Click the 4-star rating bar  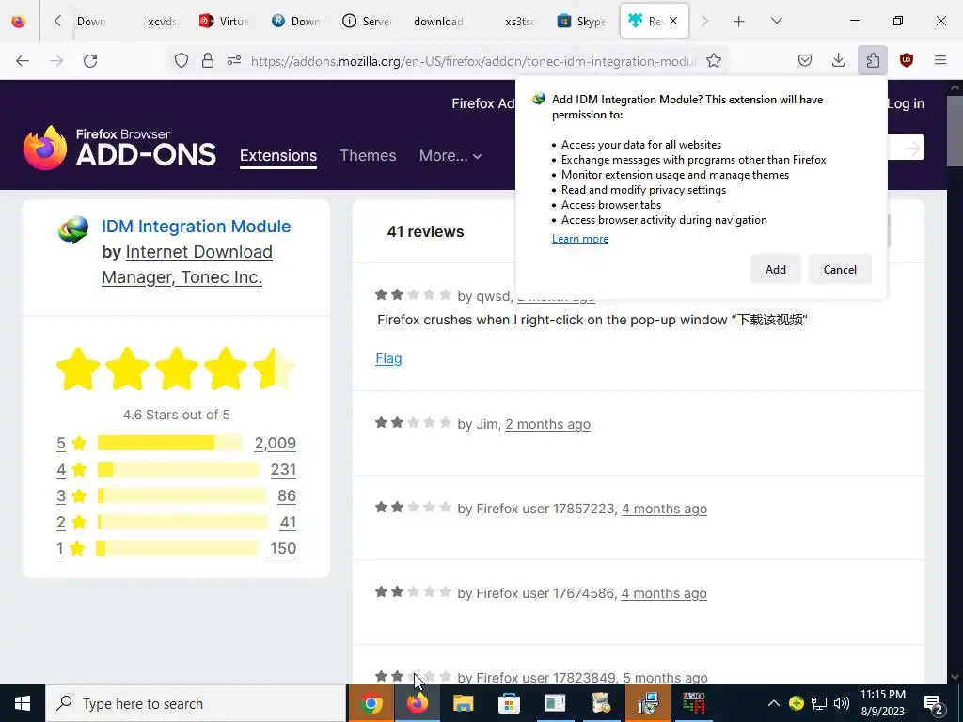coord(179,470)
